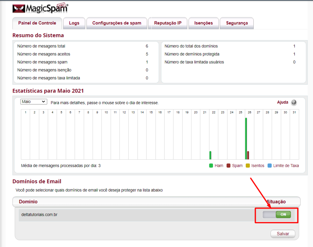Open the Painel de Controle tab
This screenshot has height=247, width=313.
click(37, 23)
